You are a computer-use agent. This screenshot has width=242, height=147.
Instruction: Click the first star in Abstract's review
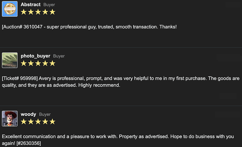[x=24, y=12]
